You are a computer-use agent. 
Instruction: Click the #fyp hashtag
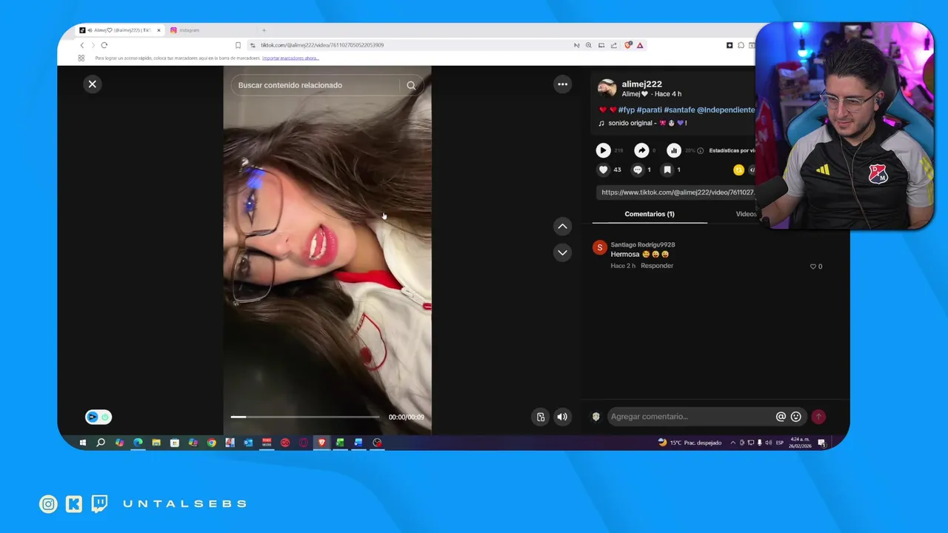coord(627,110)
